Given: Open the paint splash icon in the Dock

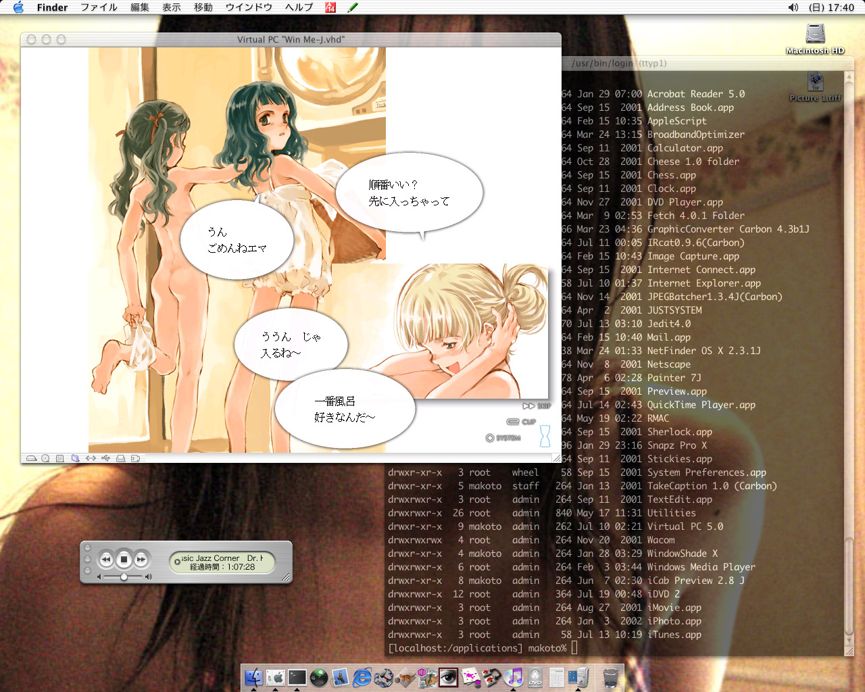Looking at the screenshot, I should [x=470, y=677].
